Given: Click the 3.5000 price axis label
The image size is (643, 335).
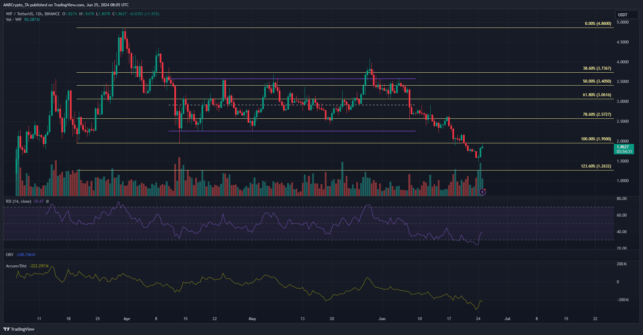Looking at the screenshot, I should coord(622,82).
